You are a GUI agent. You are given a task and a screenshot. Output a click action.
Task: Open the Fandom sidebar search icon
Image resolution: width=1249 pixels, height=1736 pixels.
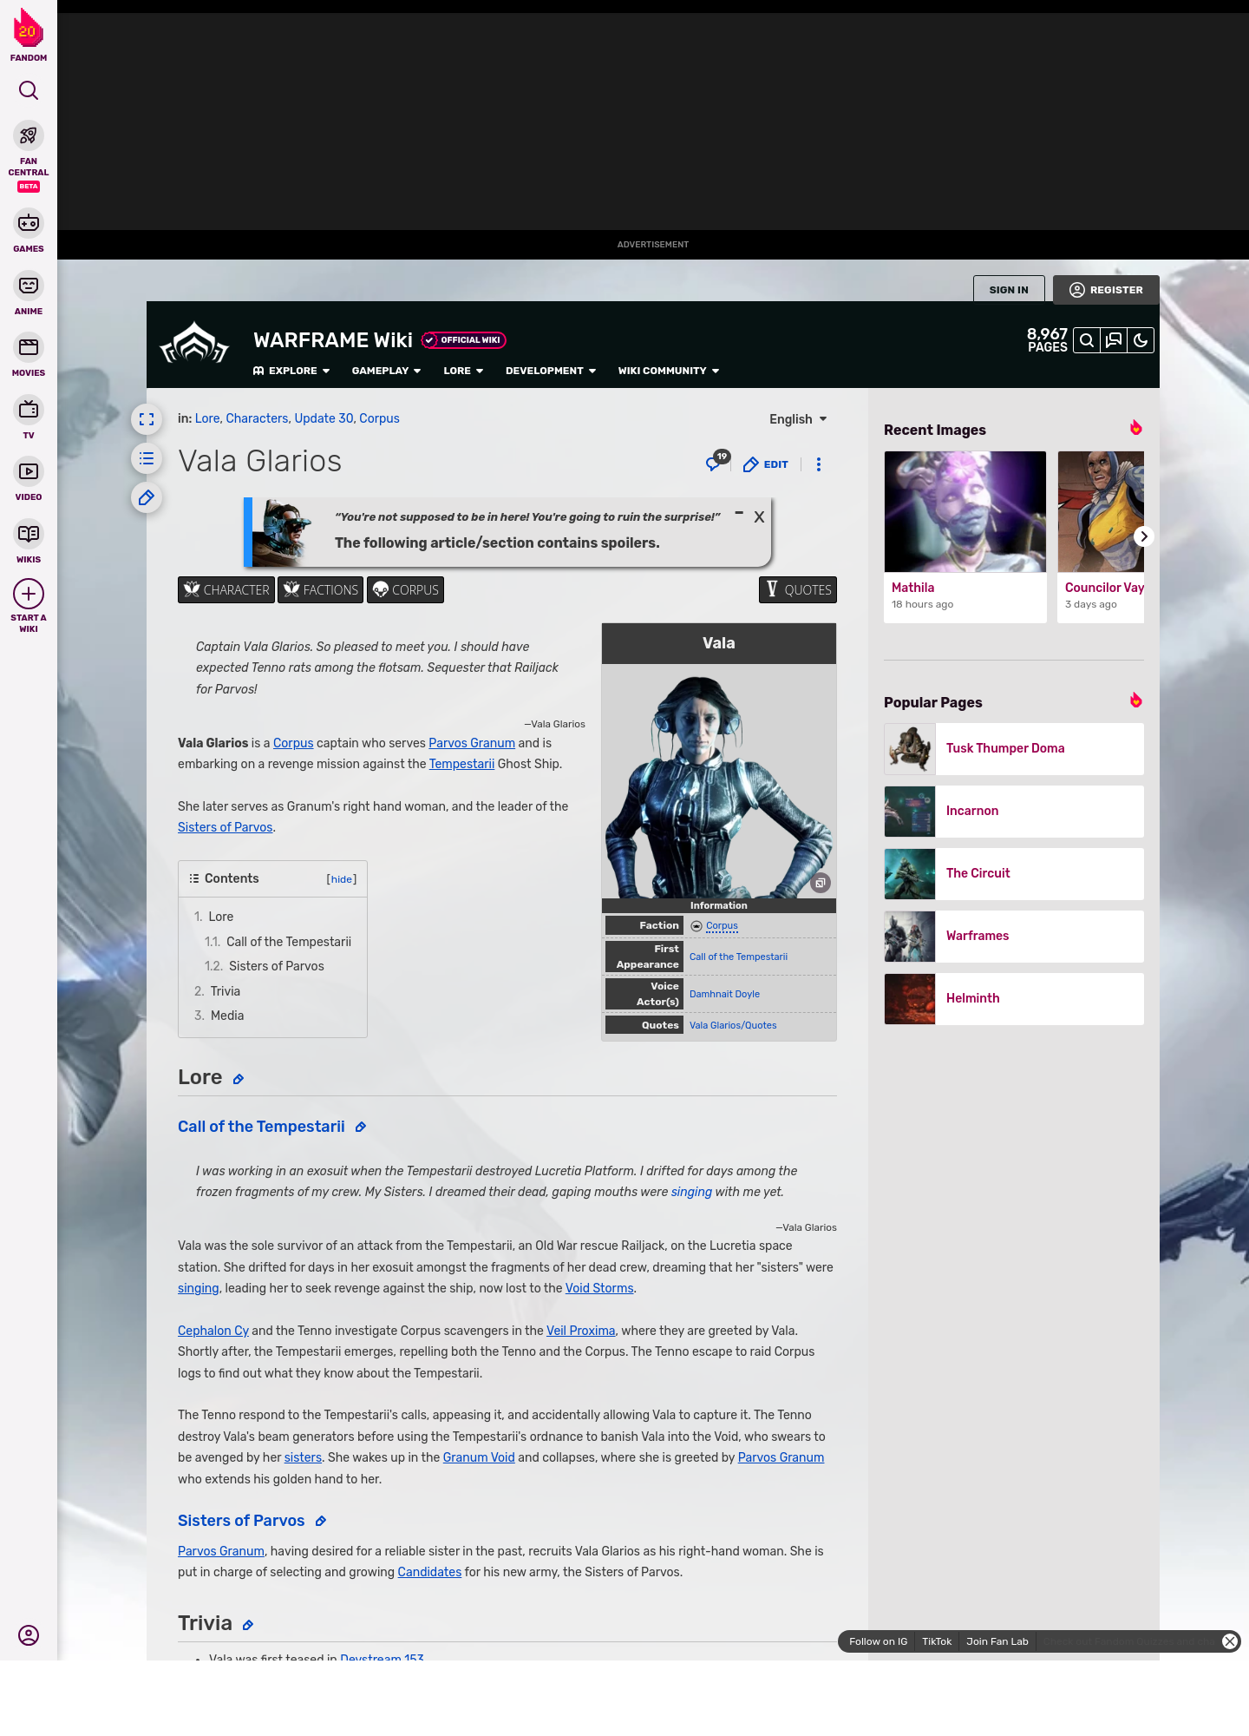click(29, 90)
